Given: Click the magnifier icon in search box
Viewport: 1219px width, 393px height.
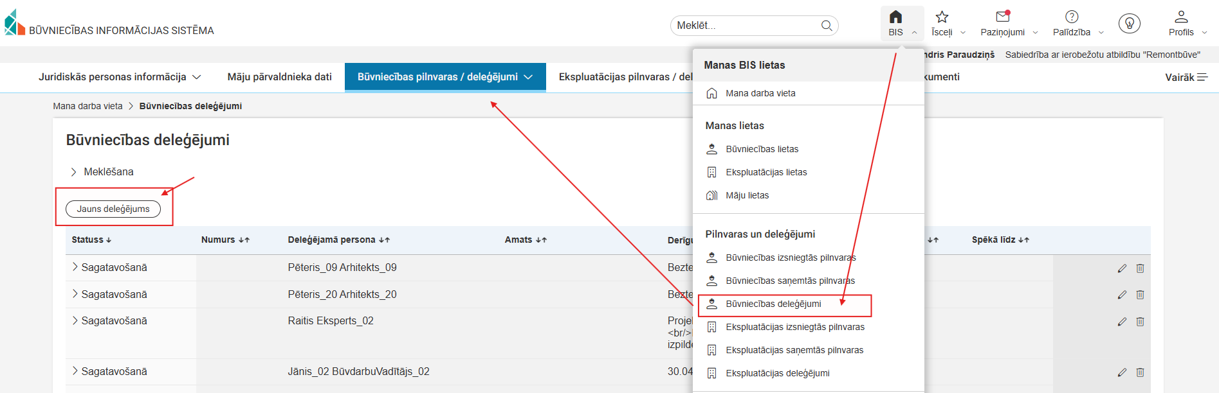Looking at the screenshot, I should 827,26.
